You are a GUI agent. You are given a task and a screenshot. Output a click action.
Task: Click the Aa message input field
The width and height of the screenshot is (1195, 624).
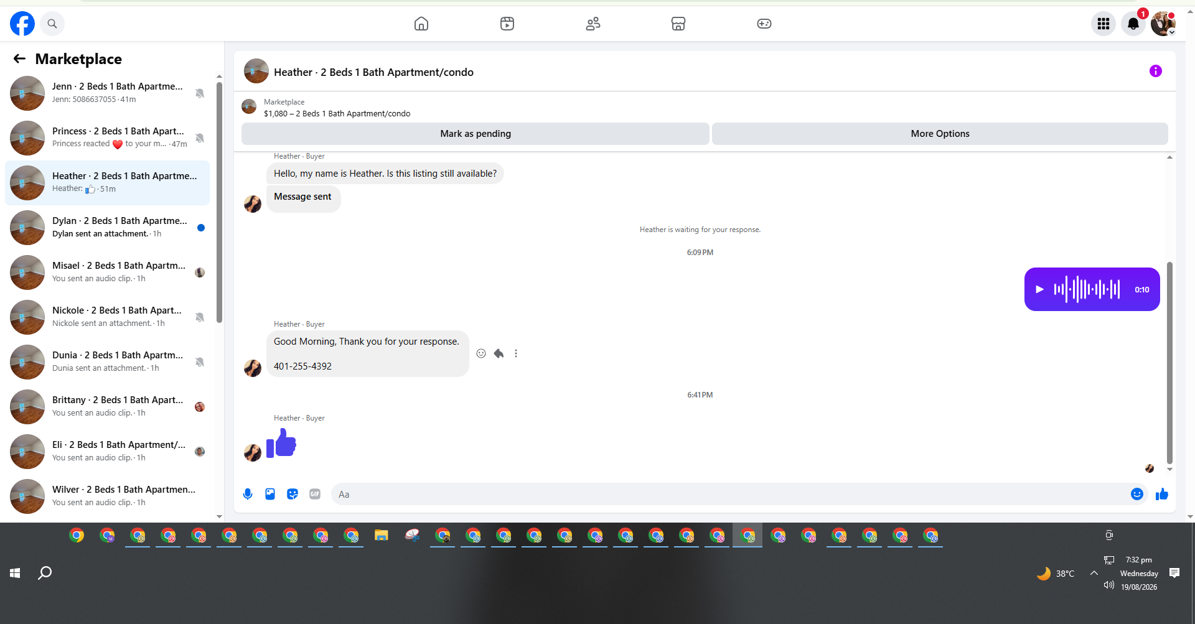point(728,494)
